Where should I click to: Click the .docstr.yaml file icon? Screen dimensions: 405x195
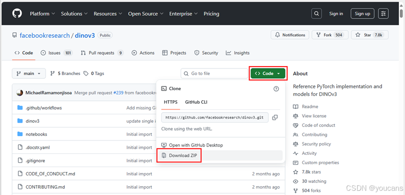20,147
